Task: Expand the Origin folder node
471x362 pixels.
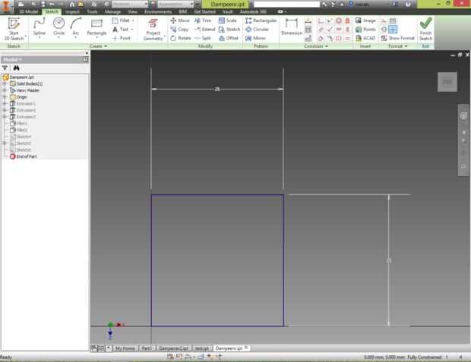Action: pos(5,97)
